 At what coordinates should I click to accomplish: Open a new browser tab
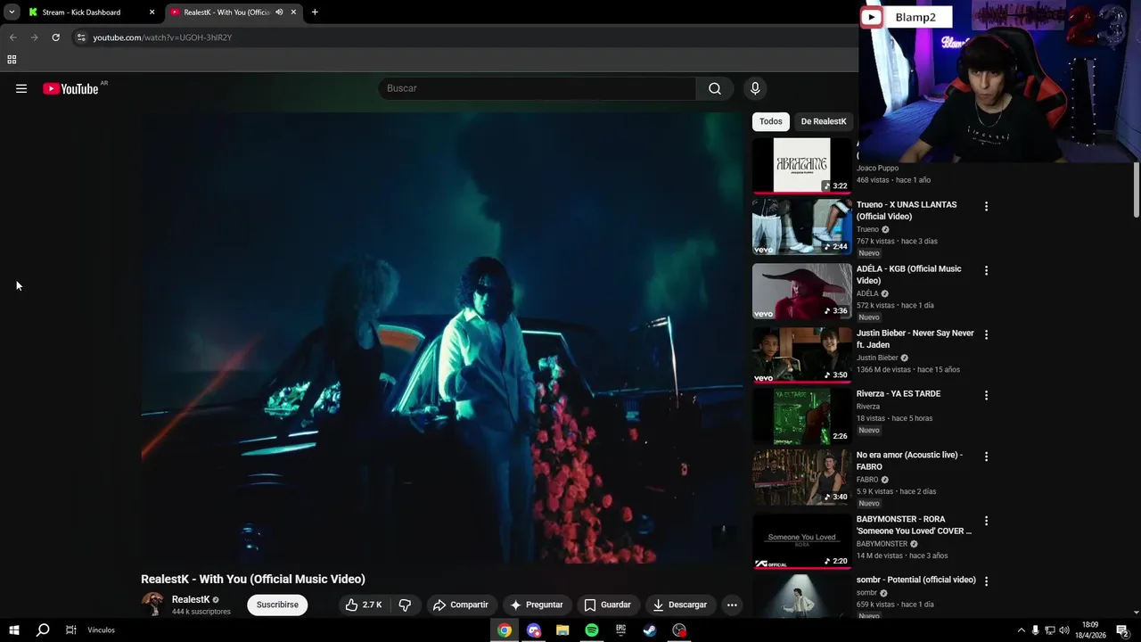(315, 12)
